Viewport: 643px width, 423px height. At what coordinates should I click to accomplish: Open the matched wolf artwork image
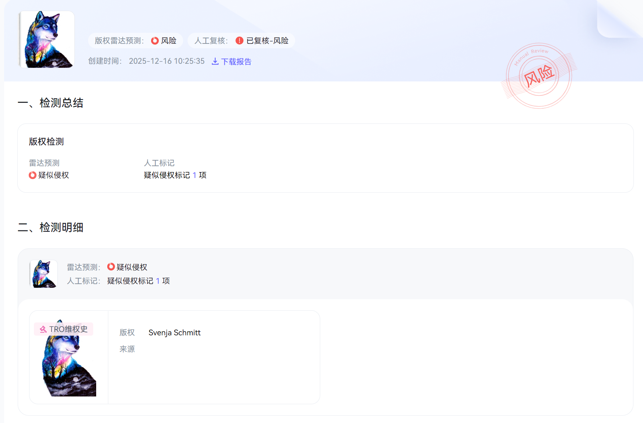[x=69, y=357]
